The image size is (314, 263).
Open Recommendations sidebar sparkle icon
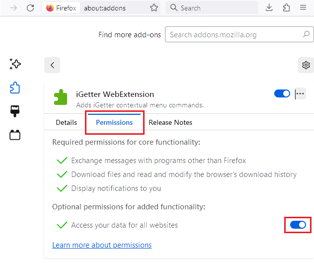pos(15,64)
